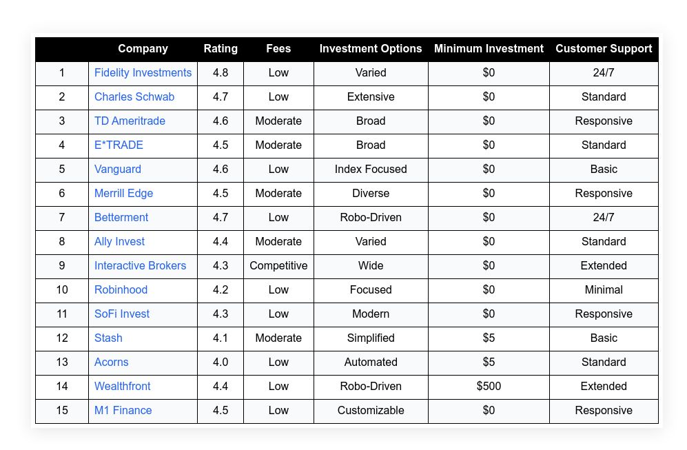This screenshot has height=450, width=687.
Task: Click the Customer Support column header
Action: point(604,49)
